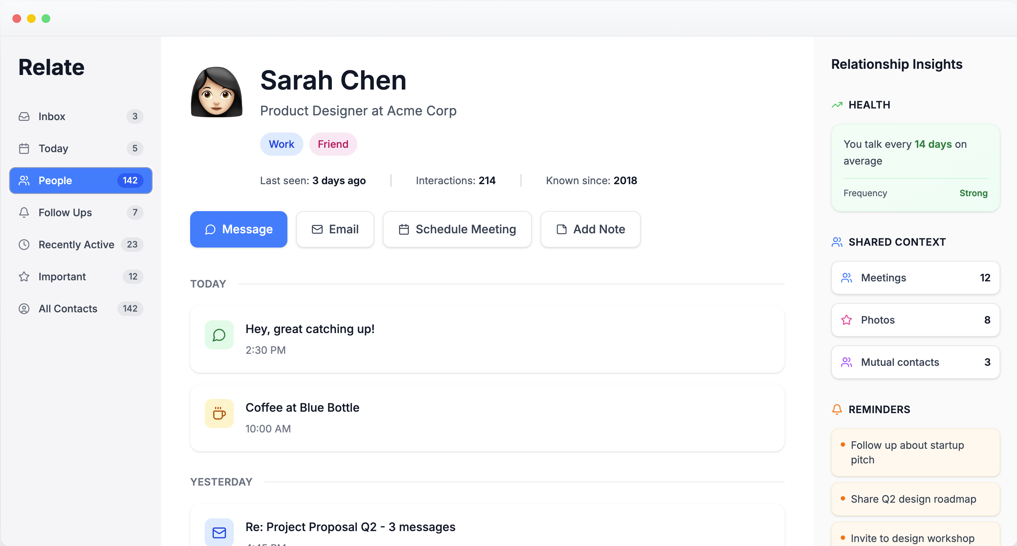Click the pink Photos star icon
Screen dimensions: 1017x546
click(x=847, y=320)
